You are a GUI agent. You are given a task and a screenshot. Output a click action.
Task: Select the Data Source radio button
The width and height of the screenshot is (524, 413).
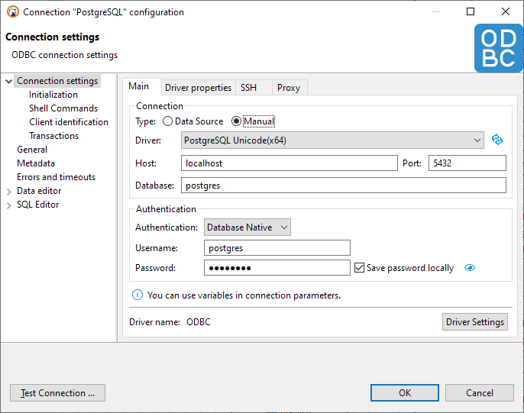167,121
